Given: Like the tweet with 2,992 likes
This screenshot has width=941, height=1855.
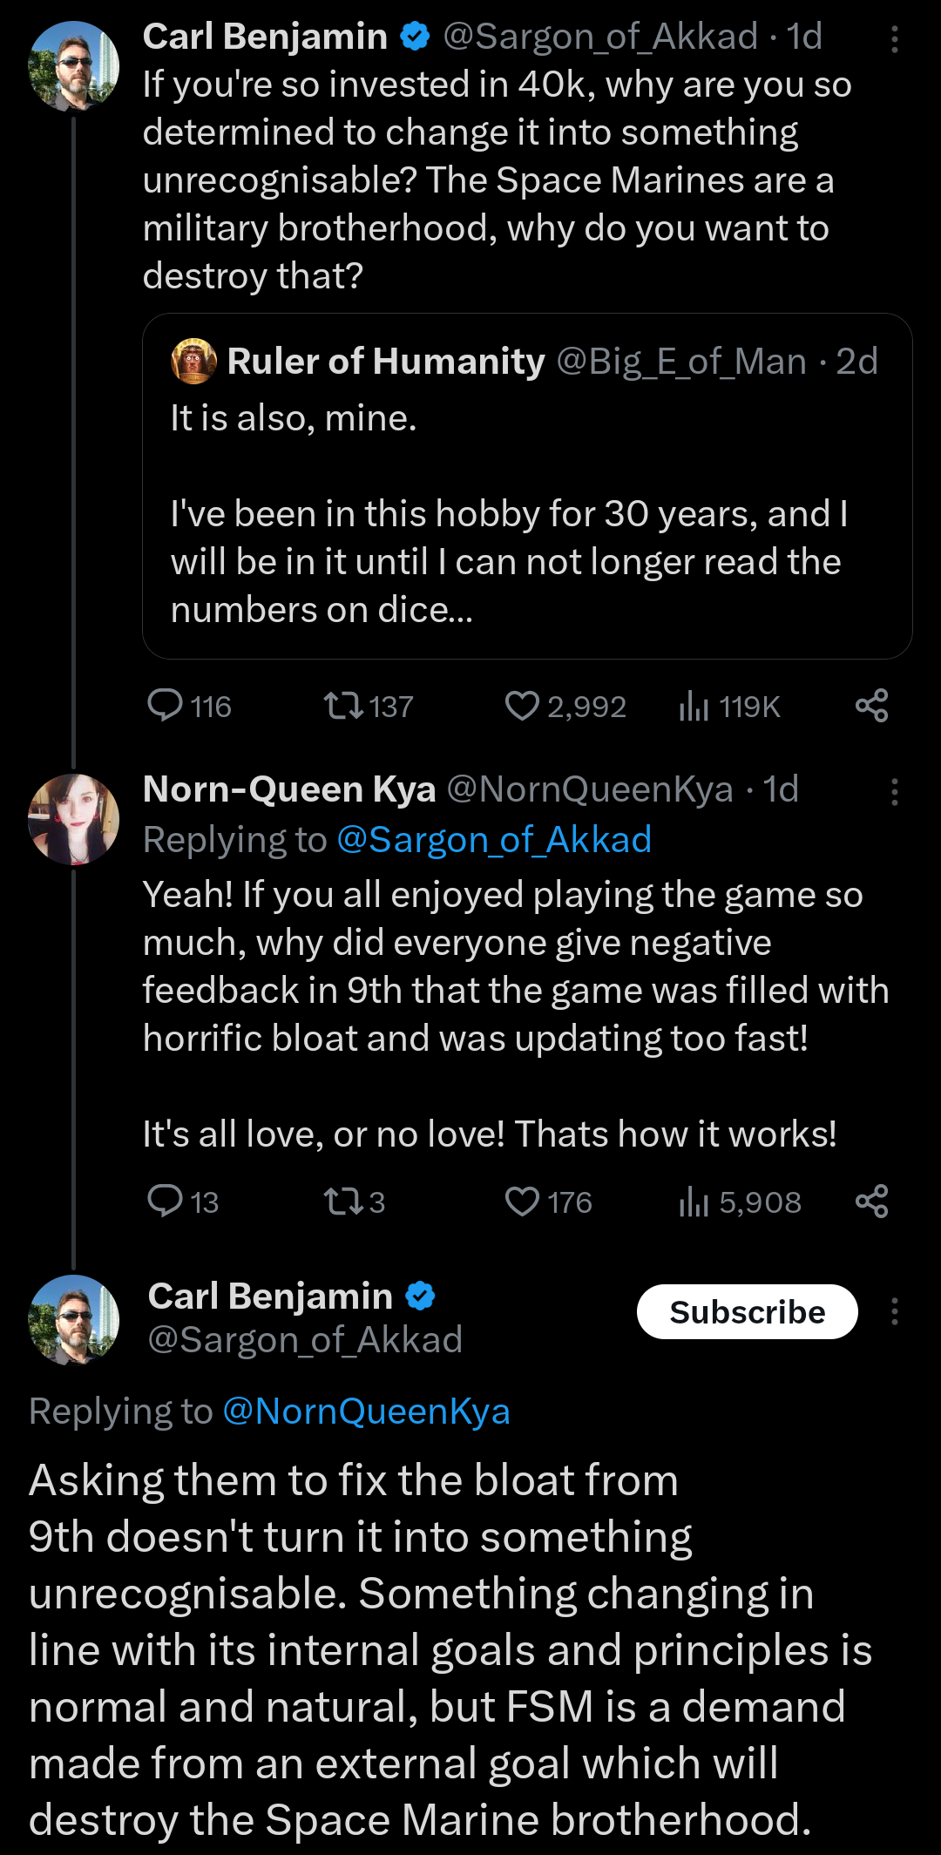Looking at the screenshot, I should (x=522, y=706).
